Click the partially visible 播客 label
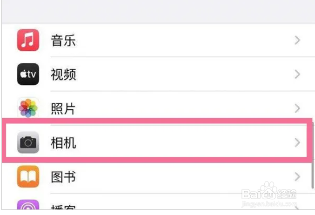The width and height of the screenshot is (315, 215). coord(63,207)
